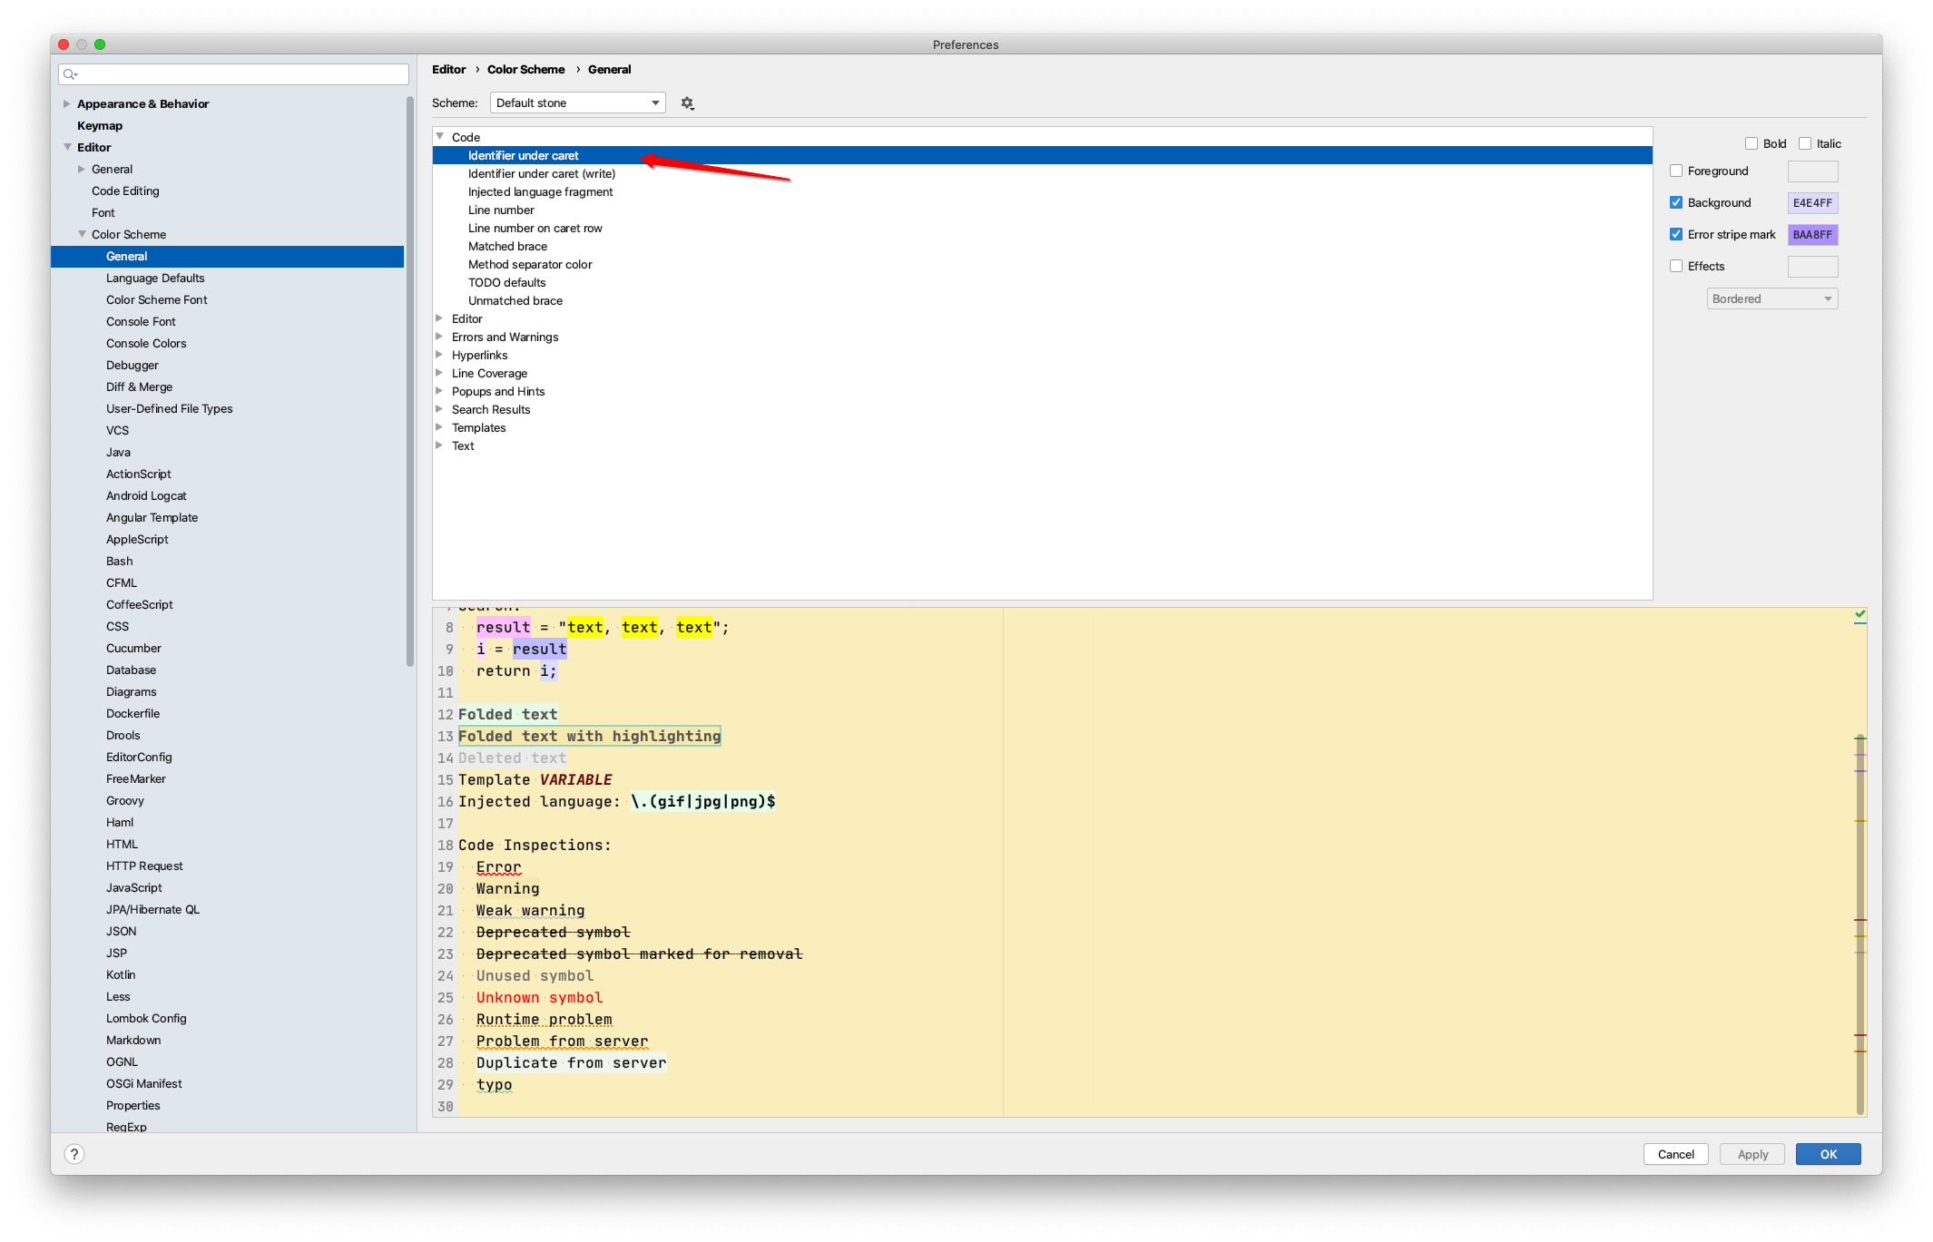Screen dimensions: 1933x1242
Task: Click the Apply button
Action: [x=1752, y=1154]
